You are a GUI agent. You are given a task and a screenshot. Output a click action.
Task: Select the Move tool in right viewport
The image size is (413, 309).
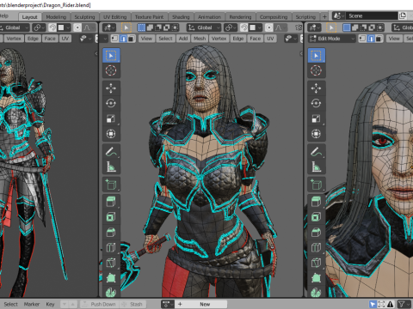click(316, 88)
